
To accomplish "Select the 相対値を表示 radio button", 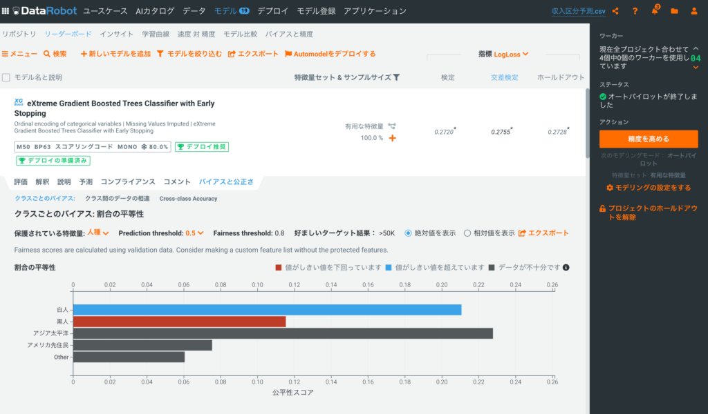I will click(x=467, y=233).
